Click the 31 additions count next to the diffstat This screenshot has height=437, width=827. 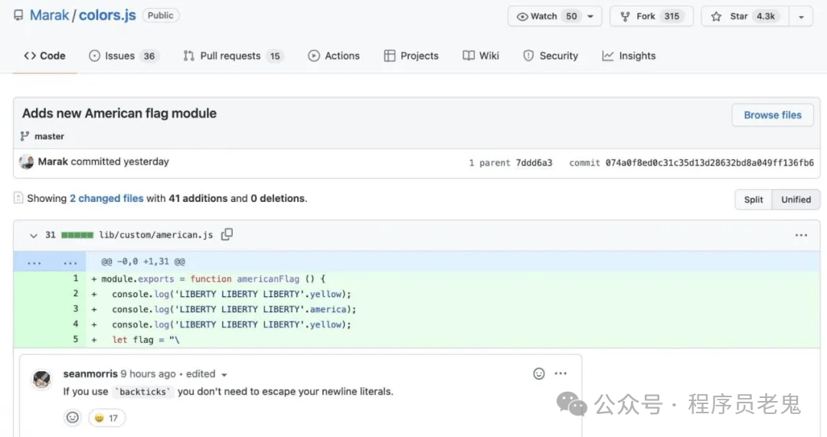pyautogui.click(x=50, y=235)
